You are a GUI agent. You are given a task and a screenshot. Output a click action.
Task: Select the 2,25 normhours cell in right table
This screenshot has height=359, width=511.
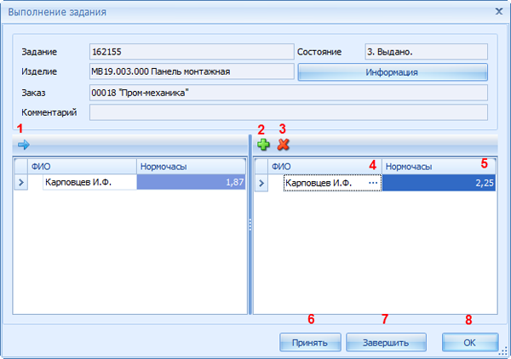[439, 183]
